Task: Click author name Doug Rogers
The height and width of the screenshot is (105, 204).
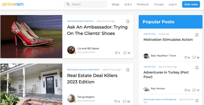Action: (x=86, y=97)
